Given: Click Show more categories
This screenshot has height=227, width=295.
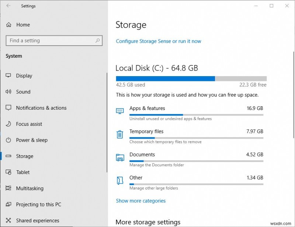Looking at the screenshot, I should click(x=141, y=201).
